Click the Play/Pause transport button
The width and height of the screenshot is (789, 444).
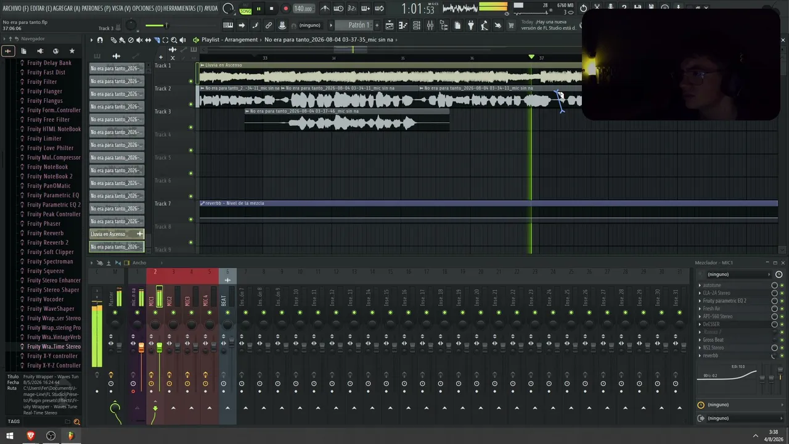[258, 9]
